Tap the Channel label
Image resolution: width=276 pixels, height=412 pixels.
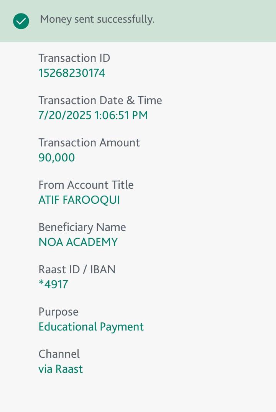point(59,354)
